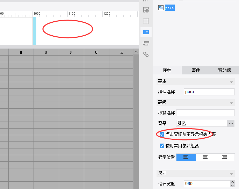The width and height of the screenshot is (239, 189).
Task: Switch to the 事件 tab
Action: tap(196, 70)
